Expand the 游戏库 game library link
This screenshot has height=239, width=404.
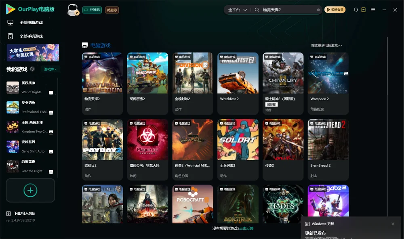coord(50,69)
